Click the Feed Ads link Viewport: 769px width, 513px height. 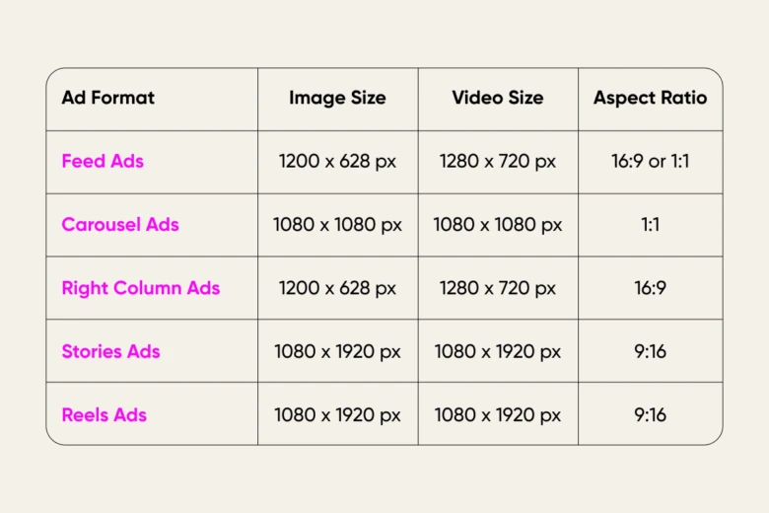pos(103,161)
